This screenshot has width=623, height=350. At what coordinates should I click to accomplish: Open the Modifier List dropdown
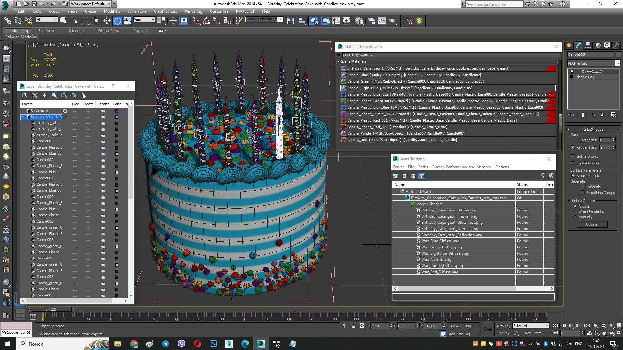tap(593, 63)
